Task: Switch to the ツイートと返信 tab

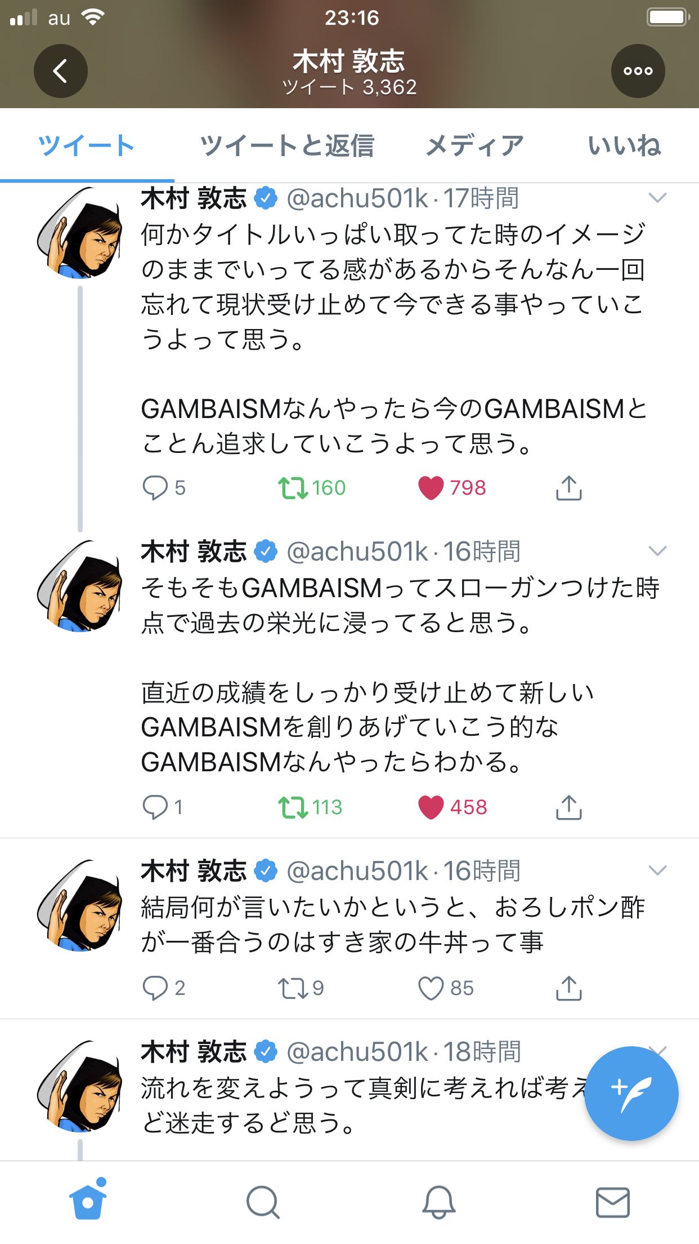Action: (287, 145)
